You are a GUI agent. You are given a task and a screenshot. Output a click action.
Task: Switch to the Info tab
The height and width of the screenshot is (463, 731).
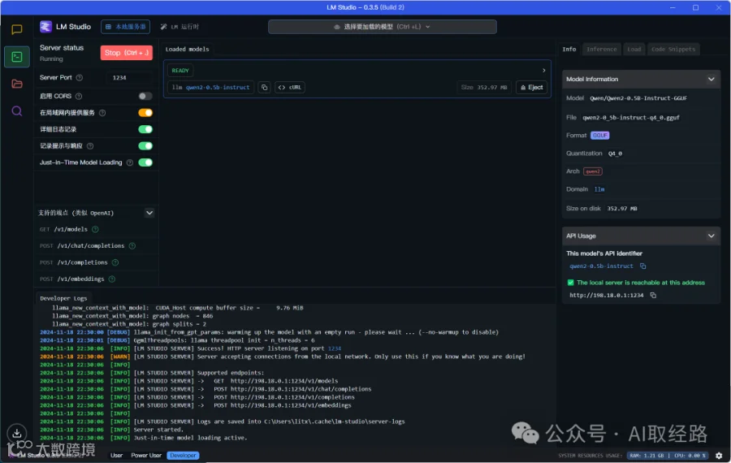(x=569, y=49)
